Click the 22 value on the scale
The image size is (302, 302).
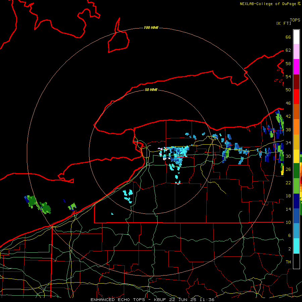pyautogui.click(x=288, y=183)
